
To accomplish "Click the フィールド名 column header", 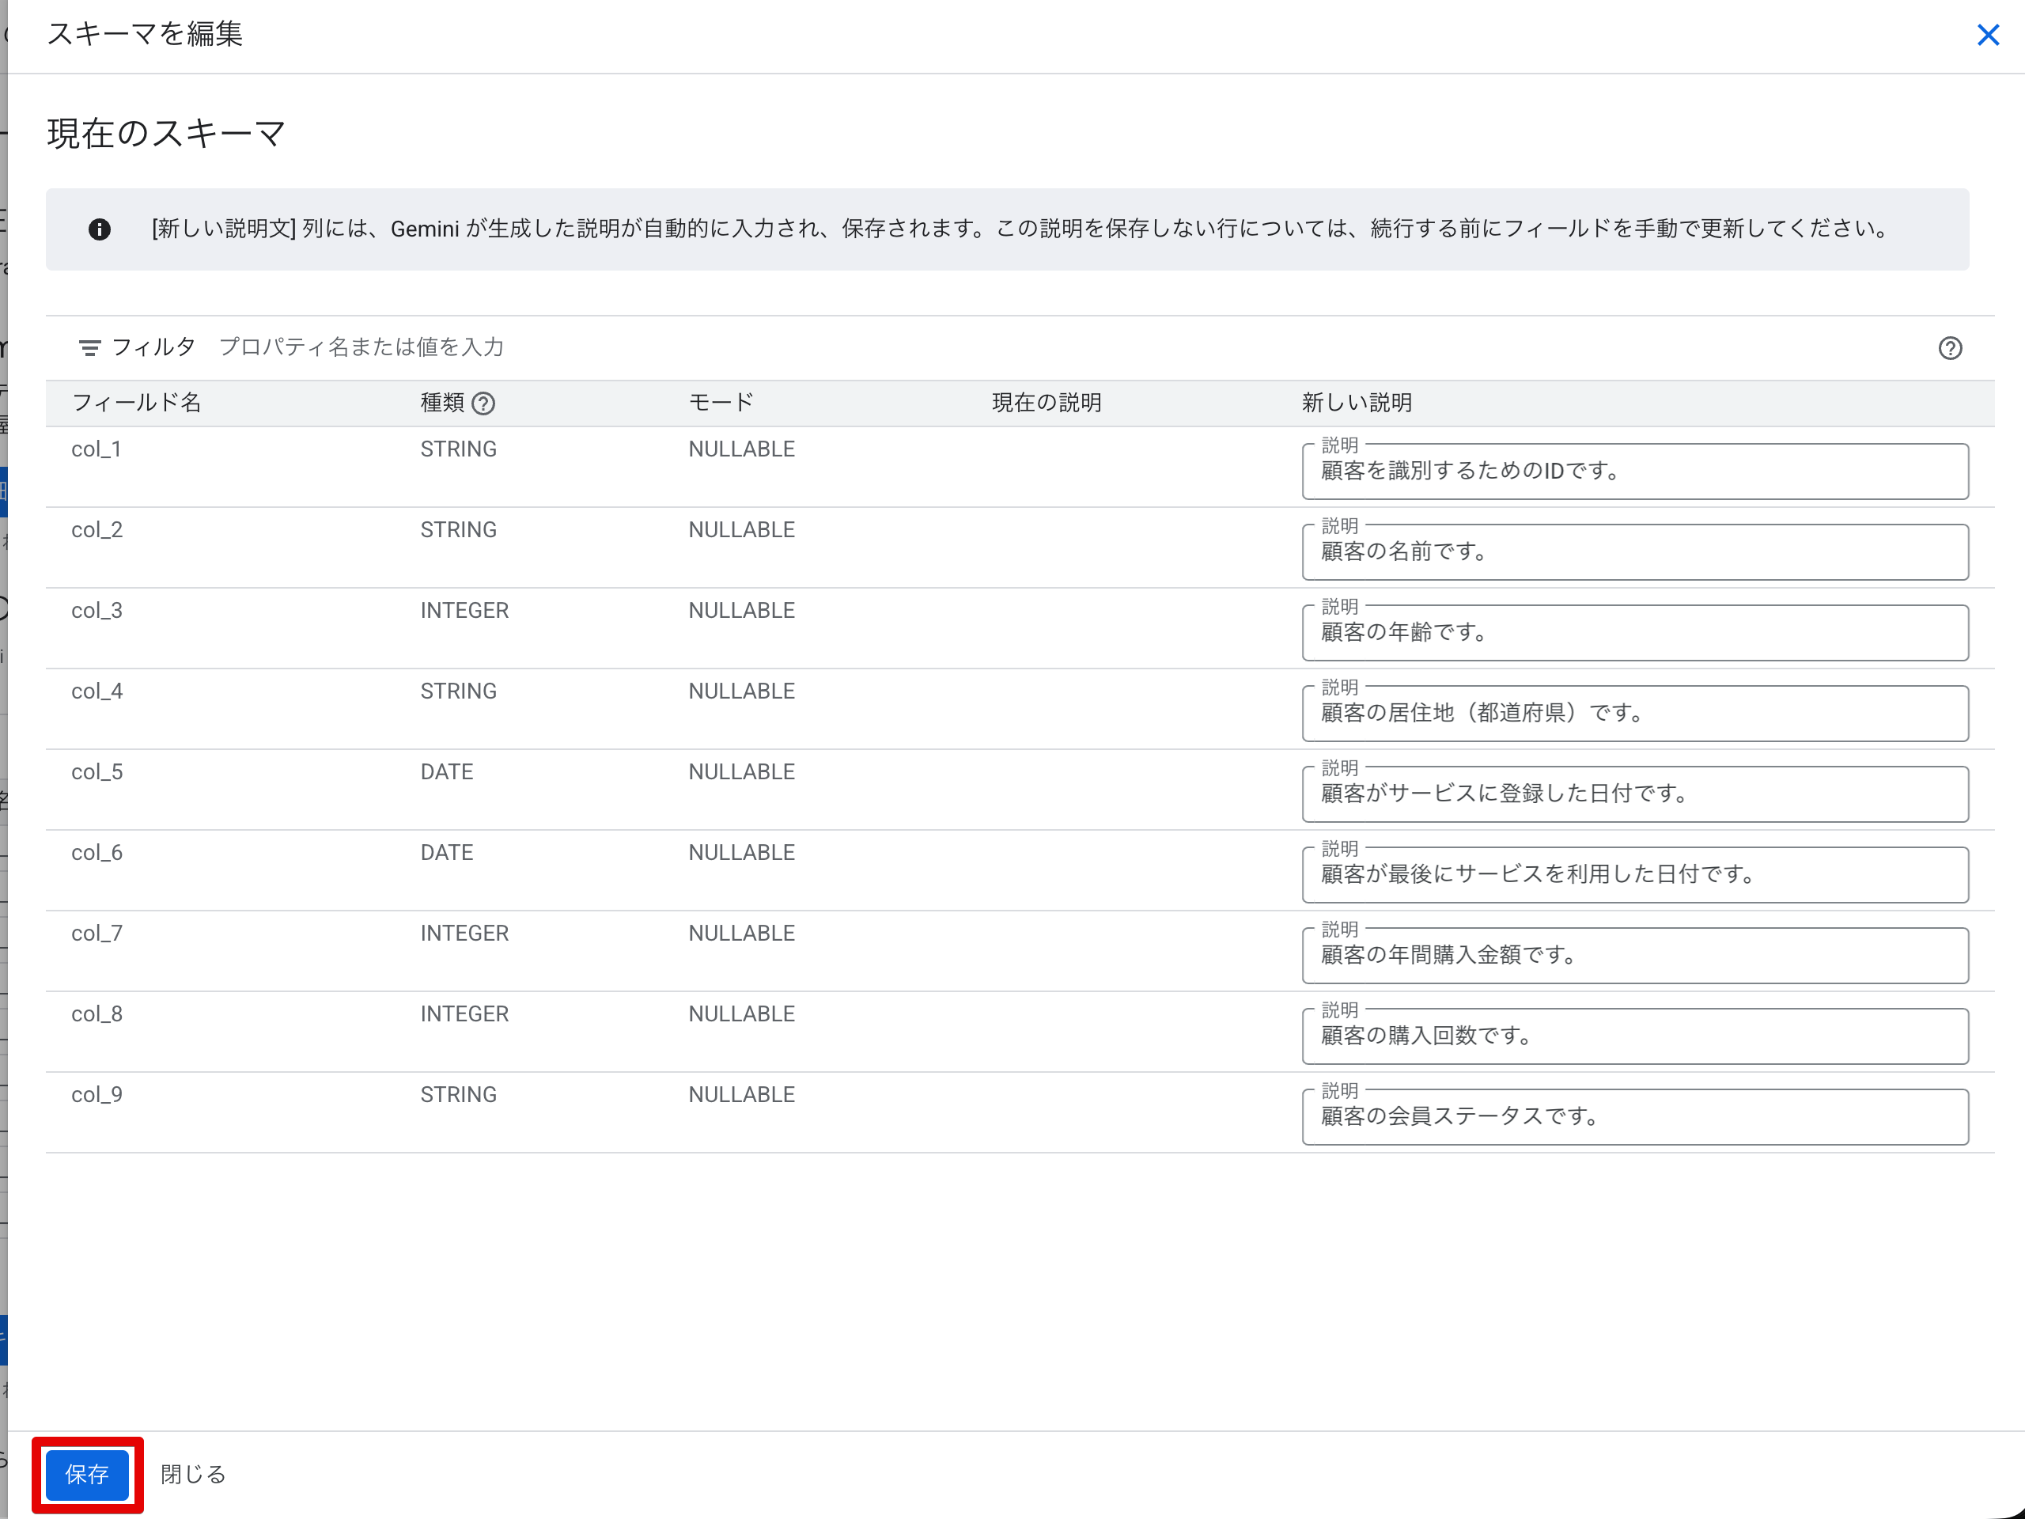I will tap(136, 403).
